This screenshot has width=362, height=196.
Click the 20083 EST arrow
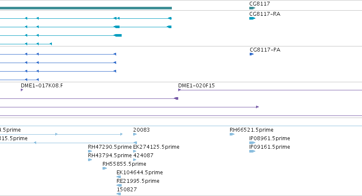coord(135,134)
